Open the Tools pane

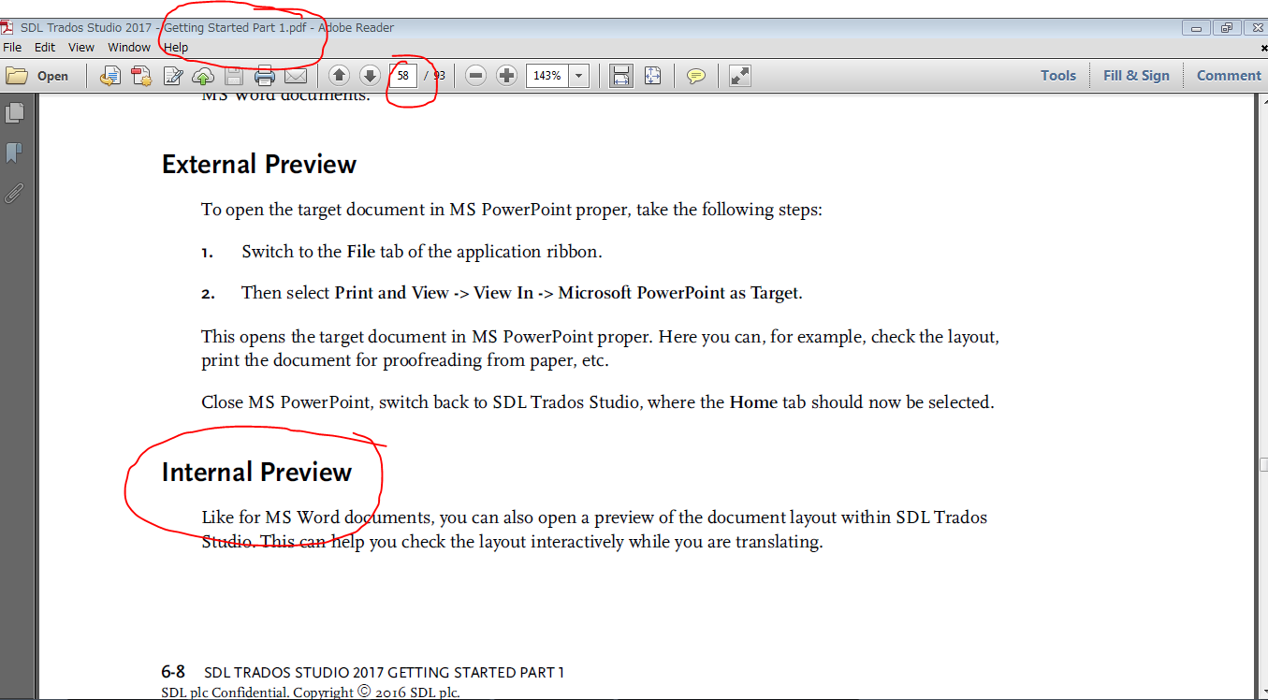tap(1058, 76)
